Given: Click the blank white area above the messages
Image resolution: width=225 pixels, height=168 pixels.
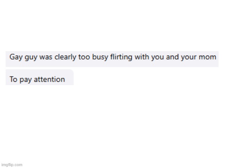Looking at the screenshot, I should (112, 26).
